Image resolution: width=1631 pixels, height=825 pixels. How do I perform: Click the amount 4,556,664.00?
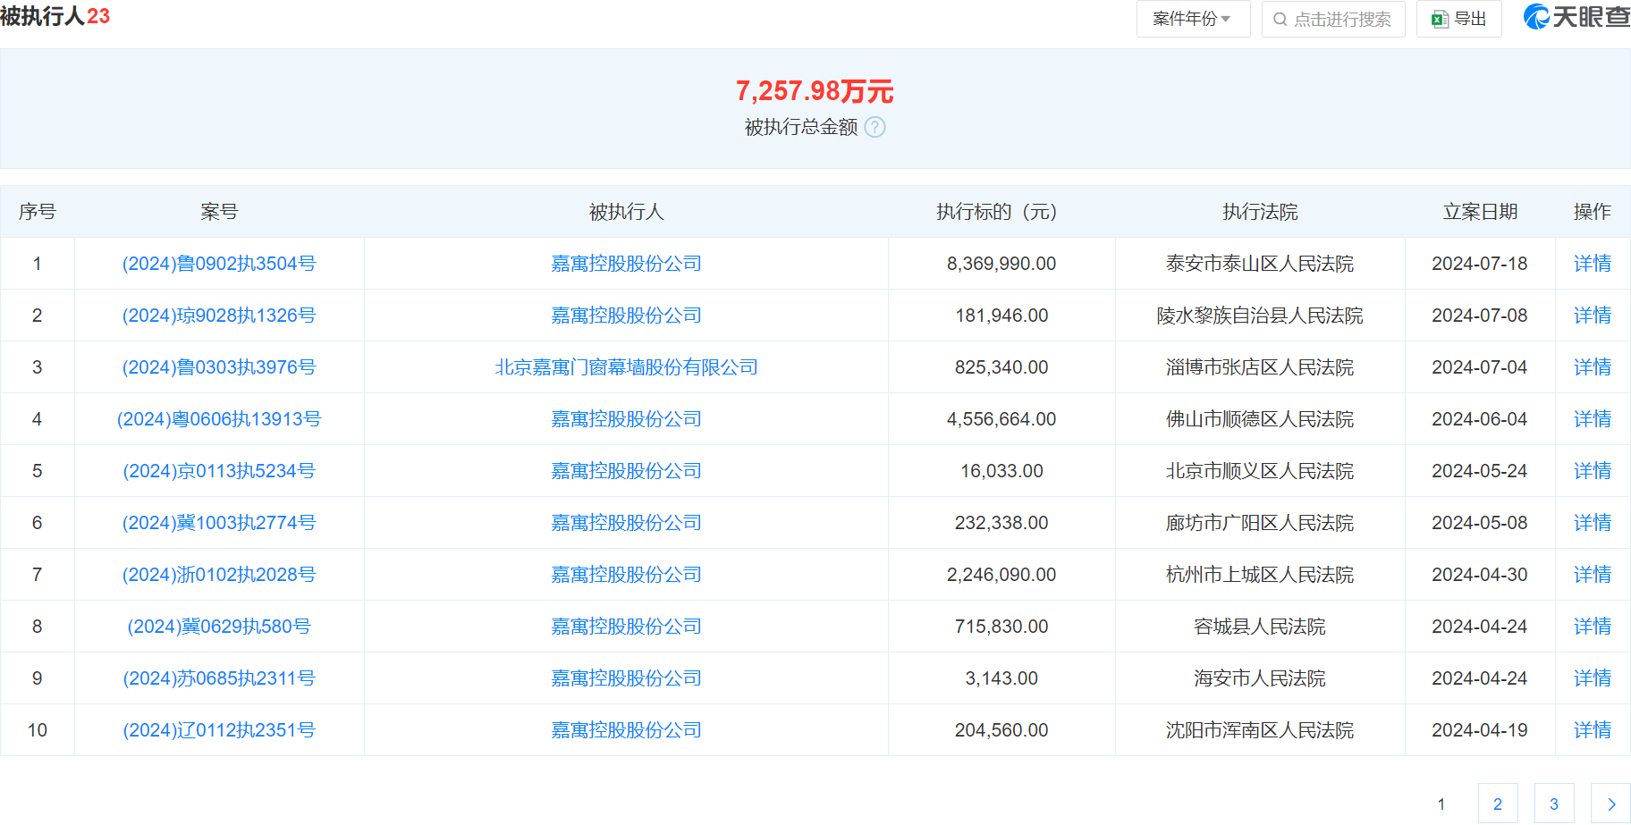click(1001, 419)
